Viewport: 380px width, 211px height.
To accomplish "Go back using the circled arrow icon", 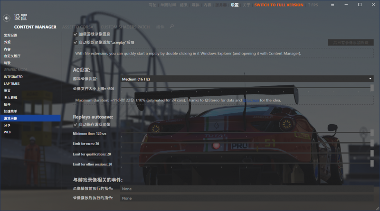I will pos(7,18).
